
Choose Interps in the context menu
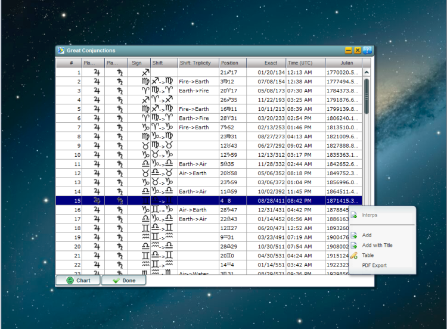pyautogui.click(x=370, y=215)
